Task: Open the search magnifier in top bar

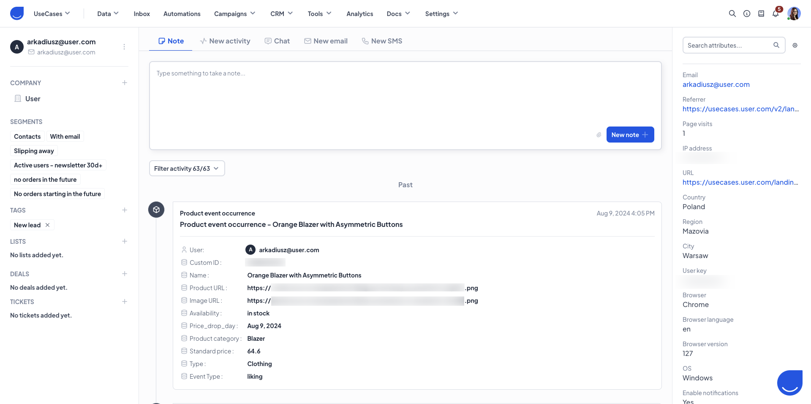Action: point(732,13)
